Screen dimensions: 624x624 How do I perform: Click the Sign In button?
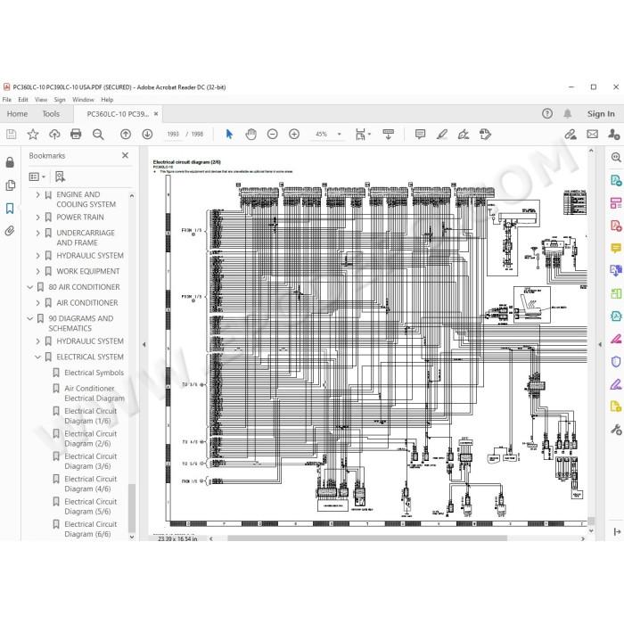(601, 114)
